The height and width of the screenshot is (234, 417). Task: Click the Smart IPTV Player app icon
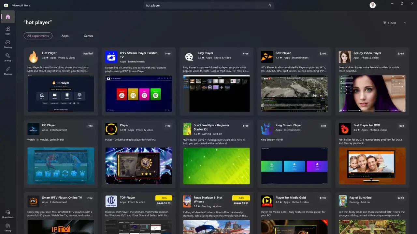pyautogui.click(x=33, y=201)
